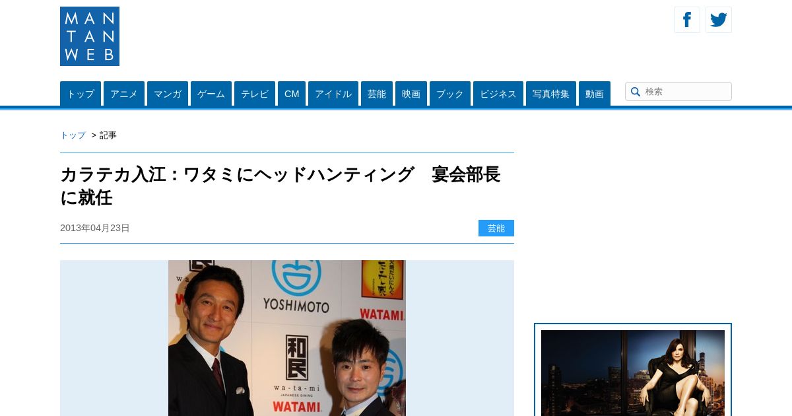
Task: Open the アイドル navigation tab
Action: coord(333,94)
